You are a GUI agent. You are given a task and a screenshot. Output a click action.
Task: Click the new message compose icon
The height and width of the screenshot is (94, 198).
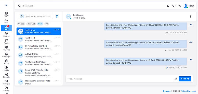pos(57,16)
